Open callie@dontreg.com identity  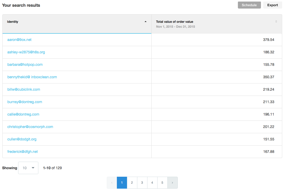point(23,114)
